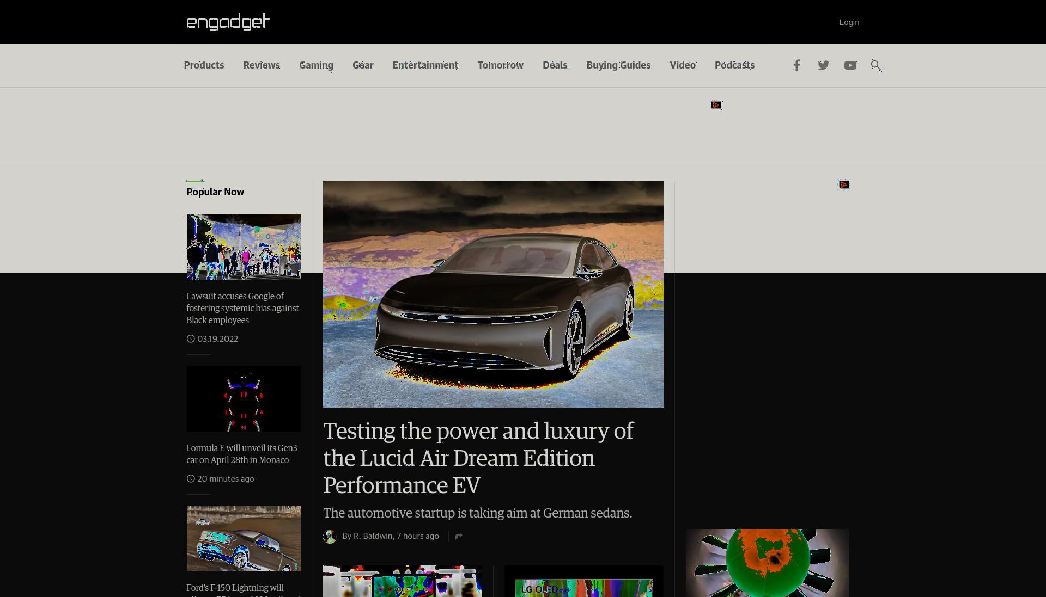The height and width of the screenshot is (597, 1046).
Task: Open Ford's F-150 Lightning article link
Action: 242,591
